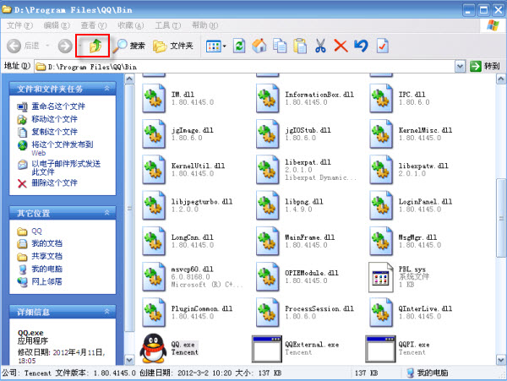Expand the address bar dropdown arrow

click(460, 67)
